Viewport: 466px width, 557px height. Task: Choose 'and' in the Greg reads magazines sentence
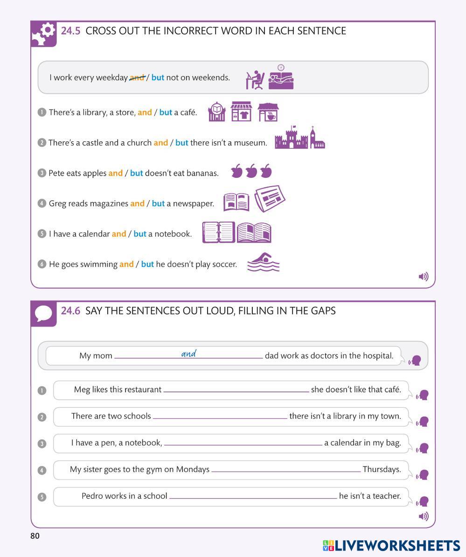pos(137,203)
